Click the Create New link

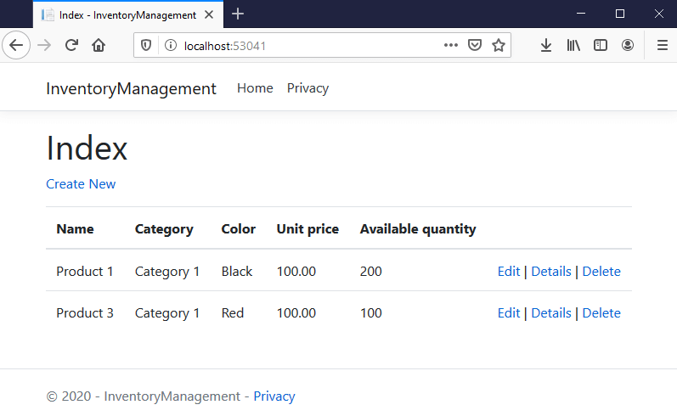[x=81, y=184]
